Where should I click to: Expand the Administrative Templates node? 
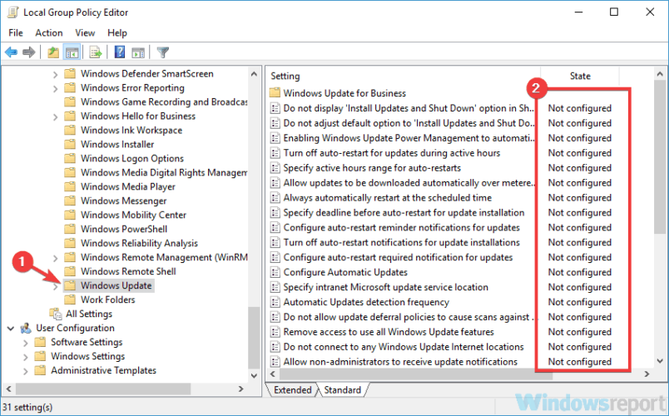25,371
